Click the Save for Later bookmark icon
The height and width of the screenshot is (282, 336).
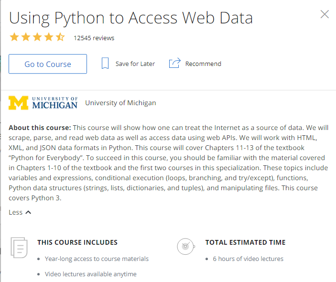[x=105, y=63]
